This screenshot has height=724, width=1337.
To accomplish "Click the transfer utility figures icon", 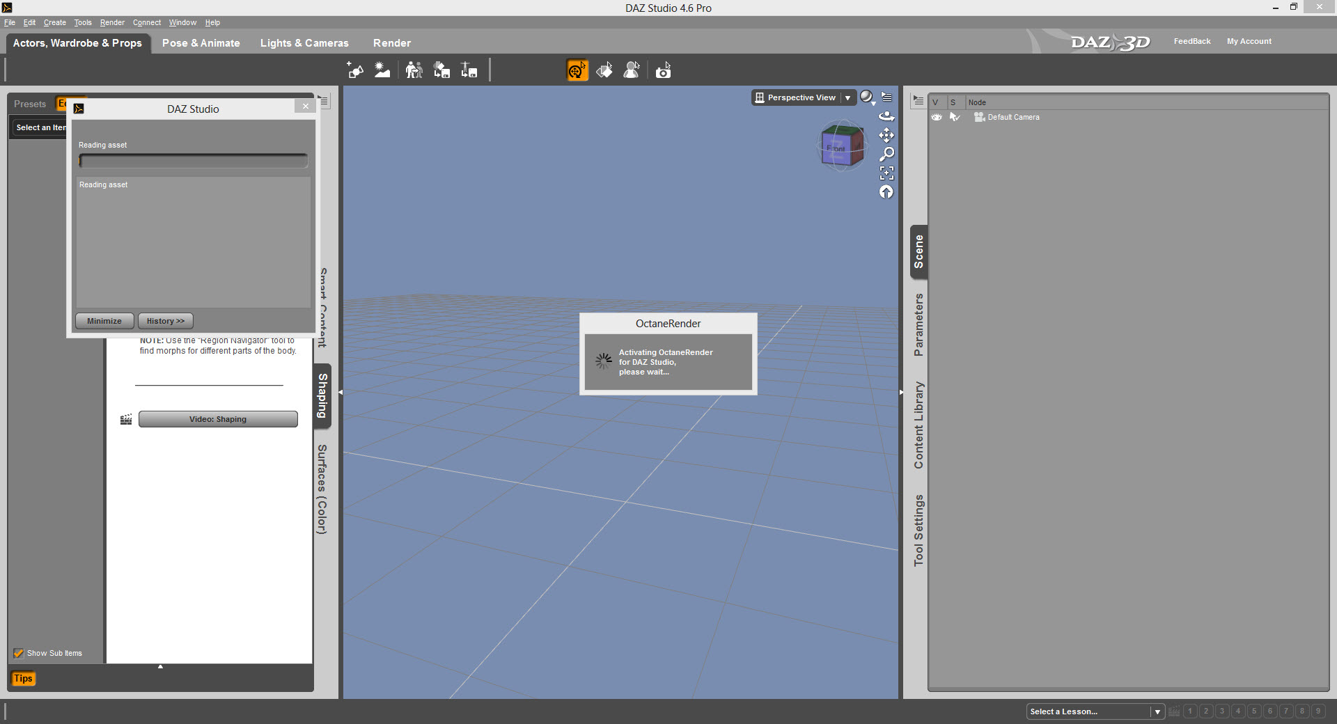I will (414, 70).
